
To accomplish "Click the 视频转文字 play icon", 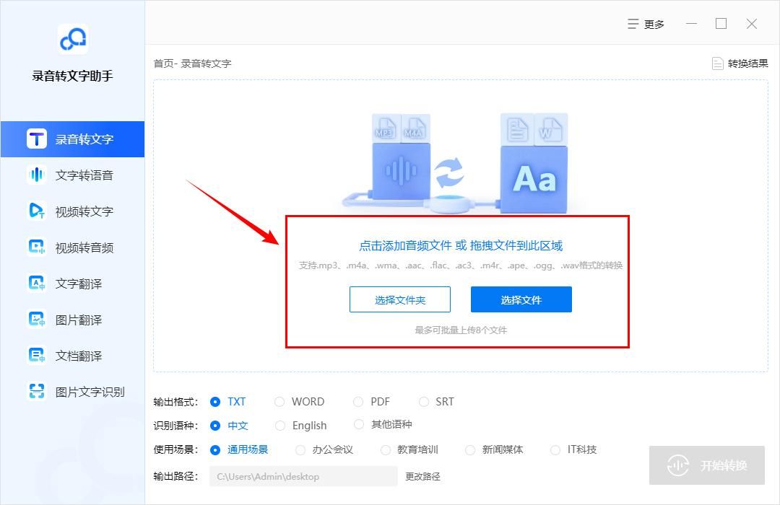I will (37, 211).
